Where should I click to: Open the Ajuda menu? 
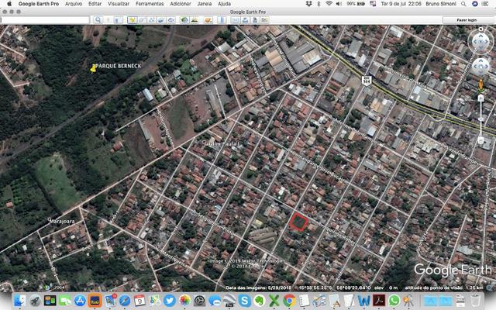pyautogui.click(x=224, y=4)
